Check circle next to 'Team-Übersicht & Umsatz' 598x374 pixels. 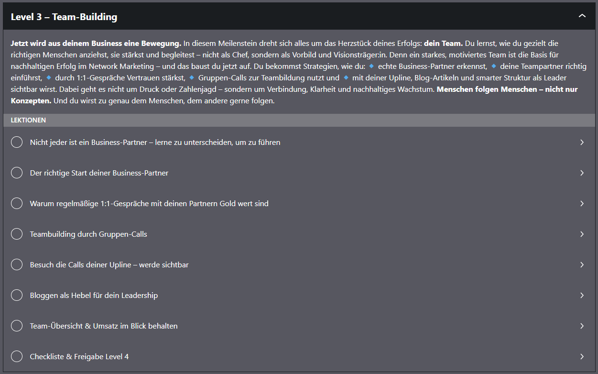pos(17,326)
